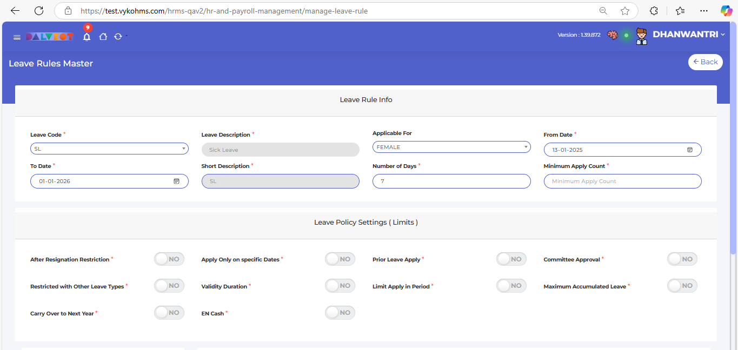Open the hamburger sidebar menu
Screen dimensions: 738x350
pos(17,37)
